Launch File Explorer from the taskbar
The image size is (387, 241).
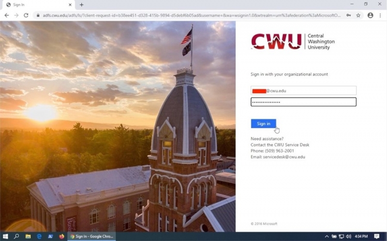click(28, 236)
